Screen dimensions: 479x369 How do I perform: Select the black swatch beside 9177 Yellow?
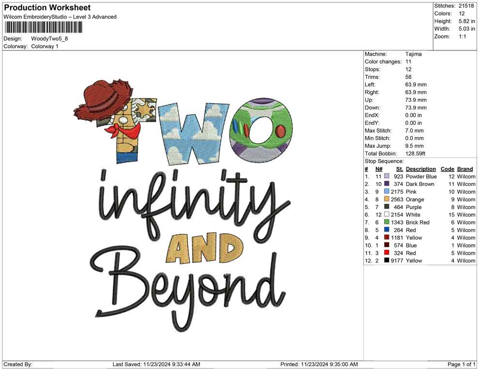click(x=387, y=261)
